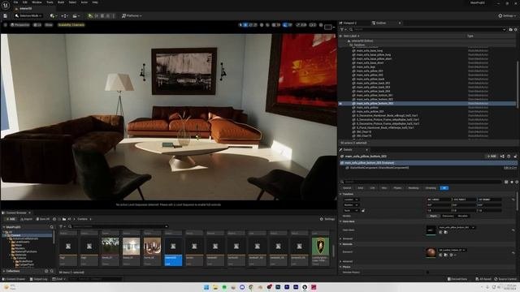Click the Blueprint/add script icon in Details
Image resolution: width=520 pixels, height=292 pixels.
click(502, 157)
